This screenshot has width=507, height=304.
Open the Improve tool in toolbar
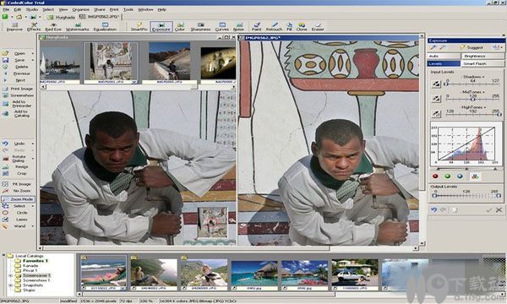14,27
